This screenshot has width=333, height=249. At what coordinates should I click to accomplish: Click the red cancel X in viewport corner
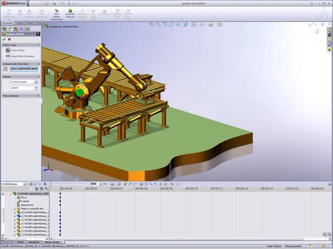pyautogui.click(x=317, y=32)
